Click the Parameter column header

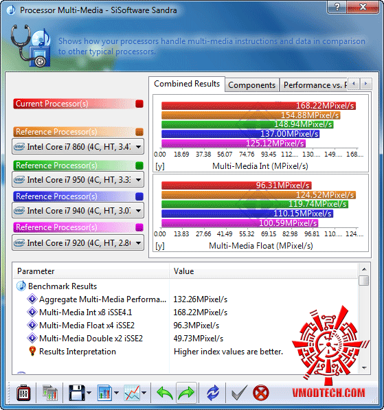pyautogui.click(x=91, y=271)
